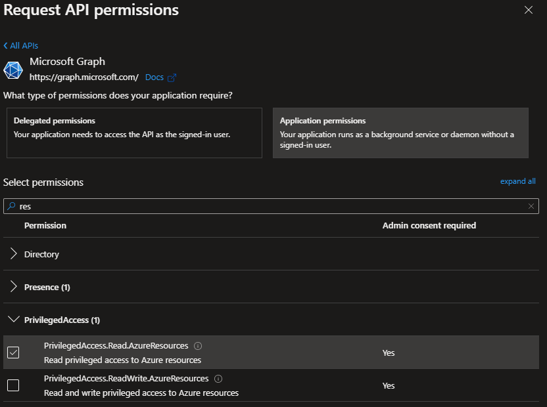Select Application permissions card
547x407 pixels.
[400, 133]
